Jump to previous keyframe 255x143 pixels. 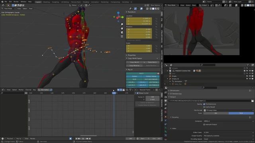(79, 139)
